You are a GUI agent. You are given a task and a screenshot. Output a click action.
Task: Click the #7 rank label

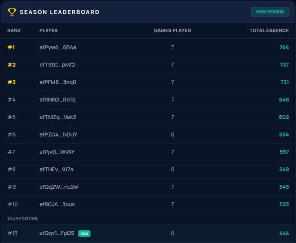[x=11, y=152]
